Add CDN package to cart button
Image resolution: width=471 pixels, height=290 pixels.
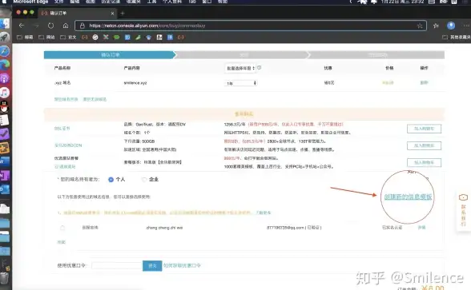coord(424,145)
